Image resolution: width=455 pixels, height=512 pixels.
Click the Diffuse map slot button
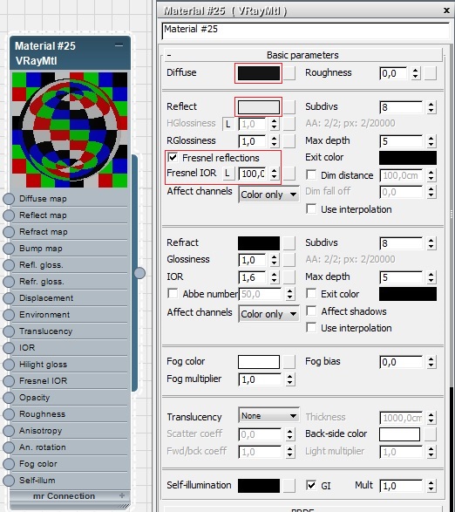(x=289, y=73)
